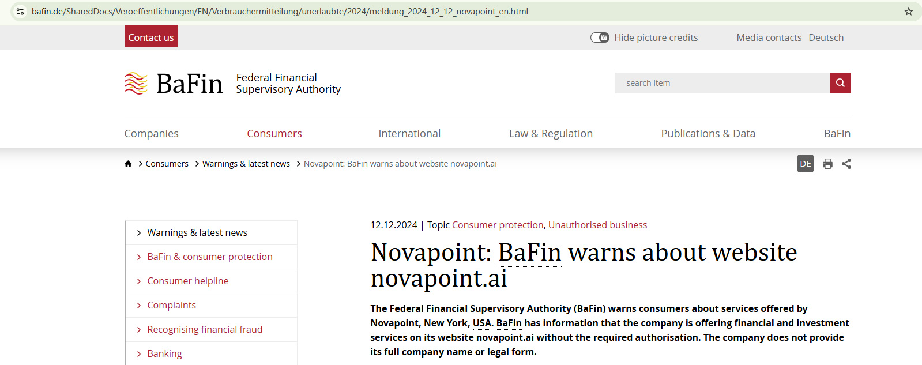
Task: Open the Unauthorised business topic link
Action: pyautogui.click(x=597, y=225)
